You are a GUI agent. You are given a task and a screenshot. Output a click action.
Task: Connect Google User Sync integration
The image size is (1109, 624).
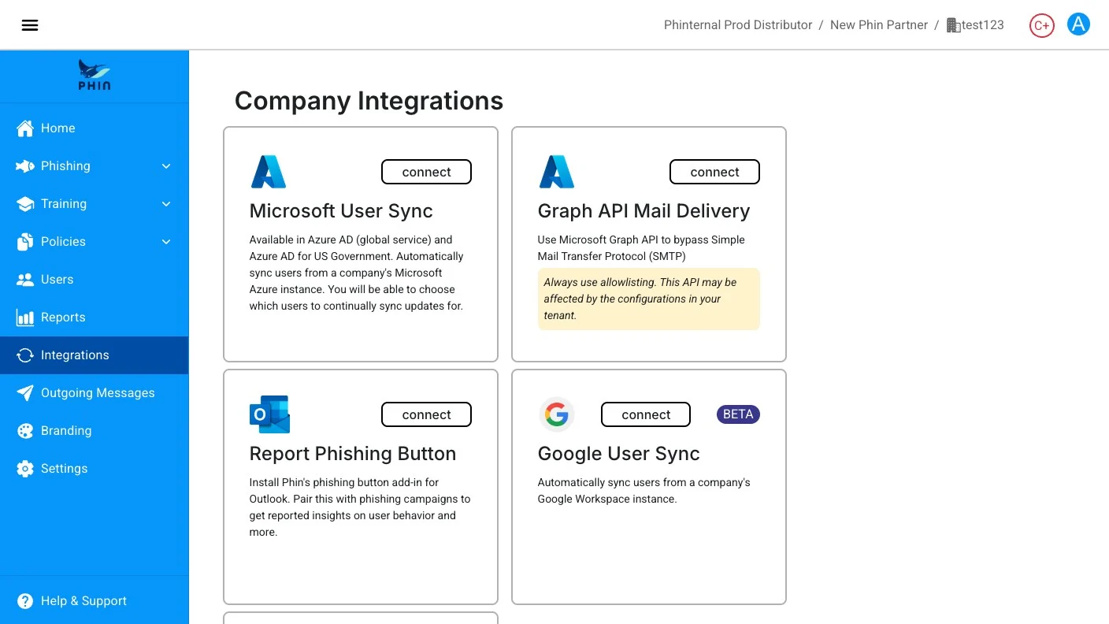pos(646,414)
